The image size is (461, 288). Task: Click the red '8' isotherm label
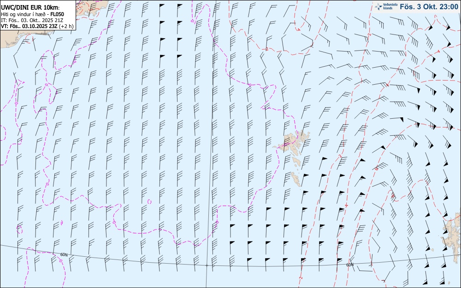tap(393, 196)
